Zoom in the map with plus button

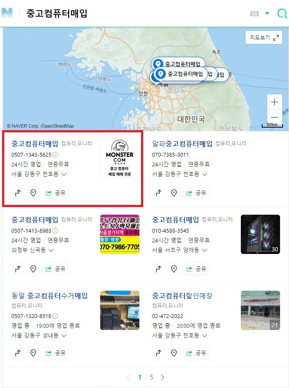(275, 102)
